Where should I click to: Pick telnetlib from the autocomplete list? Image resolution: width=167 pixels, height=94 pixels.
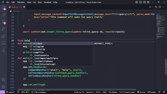[62, 49]
